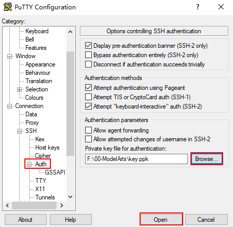Open the GSSAPI settings page
Image resolution: width=233 pixels, height=227 pixels.
[55, 172]
